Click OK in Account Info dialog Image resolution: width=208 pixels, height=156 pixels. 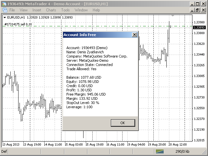point(123,123)
